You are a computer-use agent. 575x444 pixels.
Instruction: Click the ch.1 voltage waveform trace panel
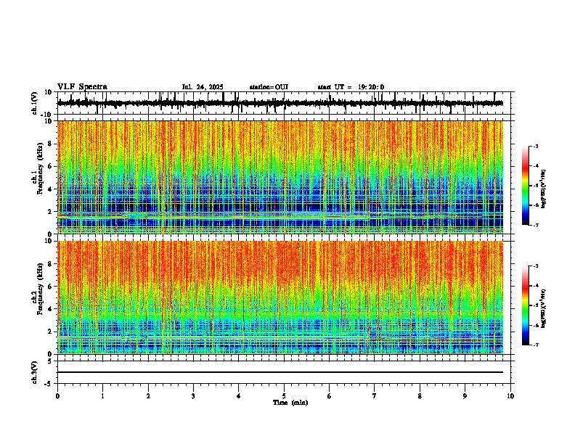[284, 103]
